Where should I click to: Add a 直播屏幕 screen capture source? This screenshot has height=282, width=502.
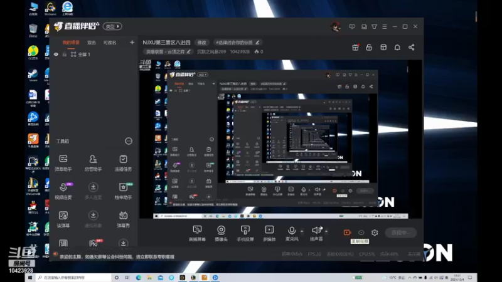pyautogui.click(x=197, y=233)
